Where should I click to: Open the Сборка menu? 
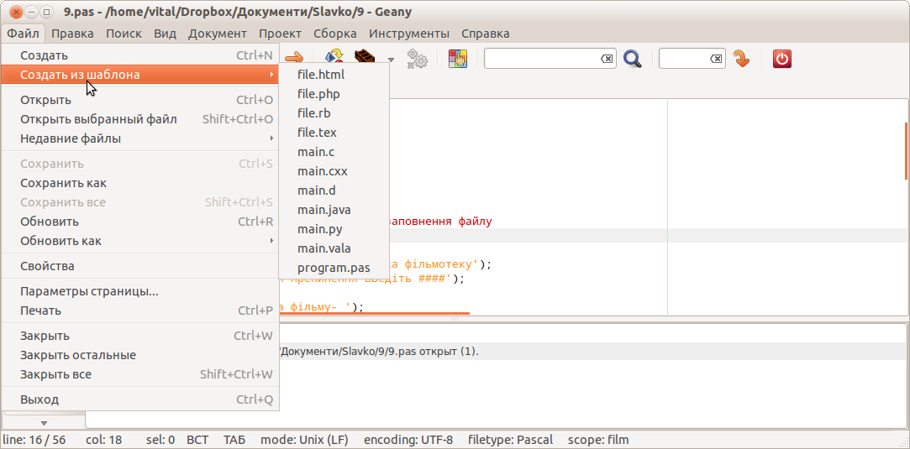coord(335,34)
